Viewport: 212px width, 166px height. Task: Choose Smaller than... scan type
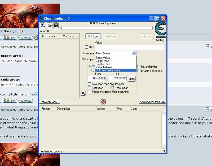116,64
